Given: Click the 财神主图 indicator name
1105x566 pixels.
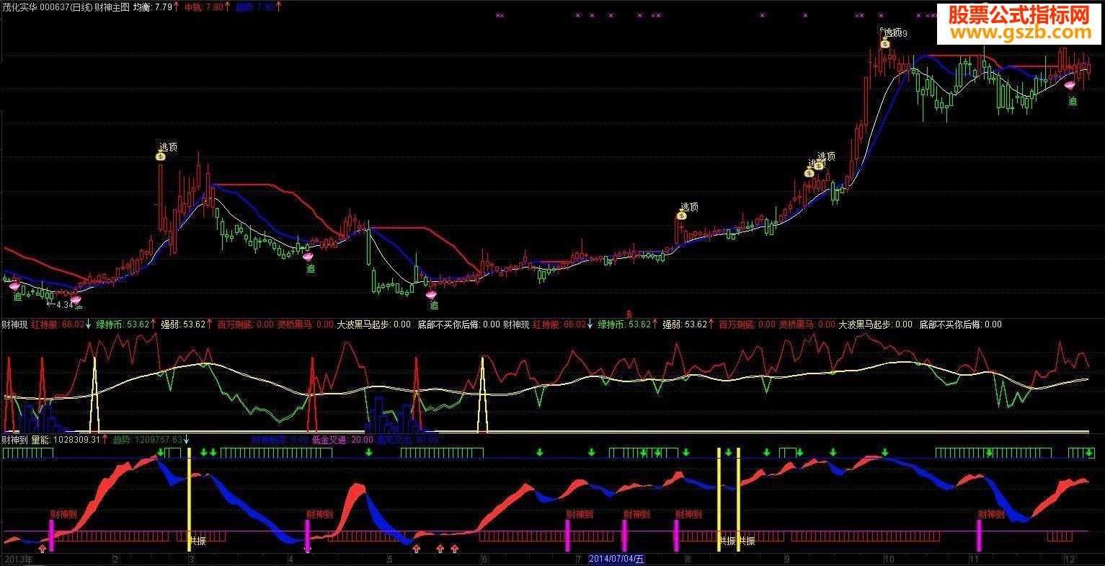Looking at the screenshot, I should coord(112,6).
